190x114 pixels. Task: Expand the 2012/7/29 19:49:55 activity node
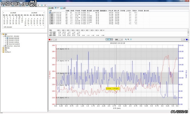click(5, 44)
